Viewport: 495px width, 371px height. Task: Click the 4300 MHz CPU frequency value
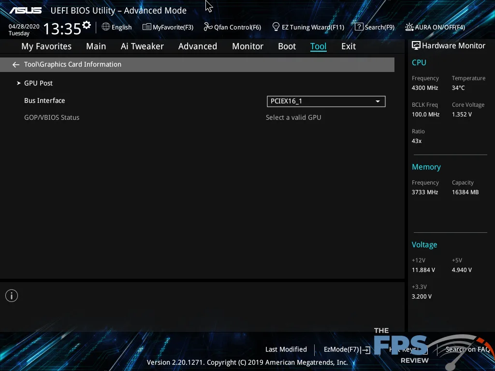click(x=425, y=88)
